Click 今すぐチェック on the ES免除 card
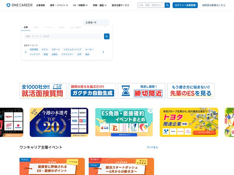The width and height of the screenshot is (234, 175). coord(124,135)
